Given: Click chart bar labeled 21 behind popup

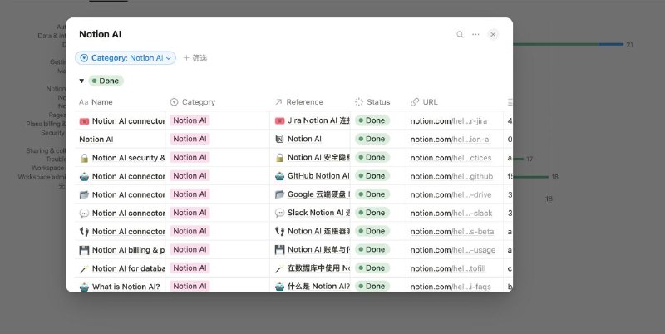Looking at the screenshot, I should click(x=569, y=44).
